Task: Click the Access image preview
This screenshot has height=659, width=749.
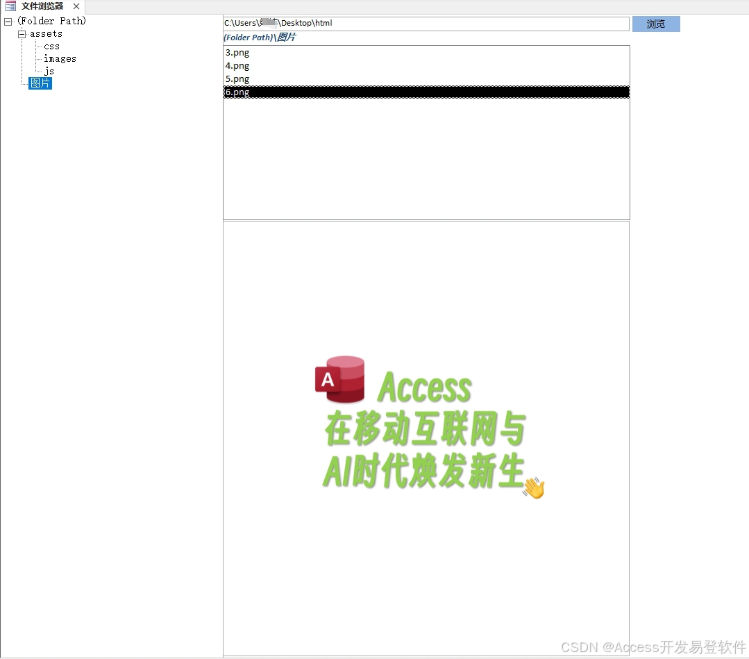Action: pyautogui.click(x=426, y=438)
